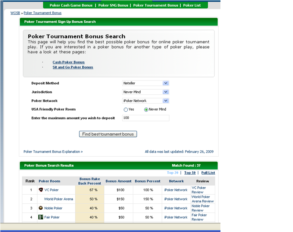This screenshot has height=232, width=293.
Task: Open the Fair Poker room link
Action: [52, 217]
